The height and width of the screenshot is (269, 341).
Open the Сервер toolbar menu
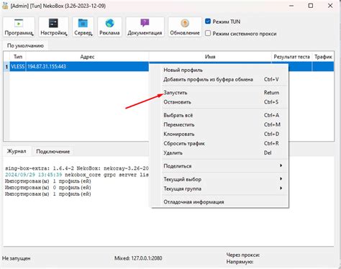tap(83, 27)
